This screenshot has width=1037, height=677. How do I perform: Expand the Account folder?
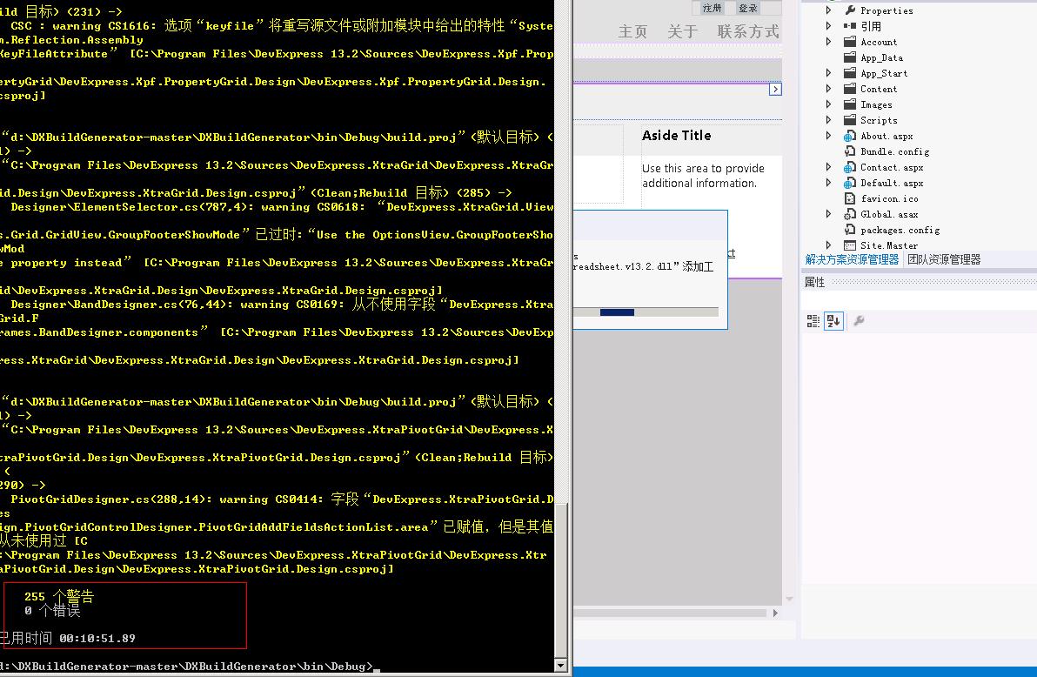829,42
